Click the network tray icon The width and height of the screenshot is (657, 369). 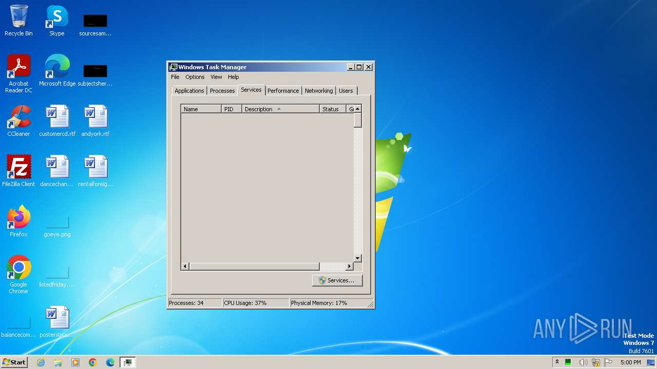(595, 362)
